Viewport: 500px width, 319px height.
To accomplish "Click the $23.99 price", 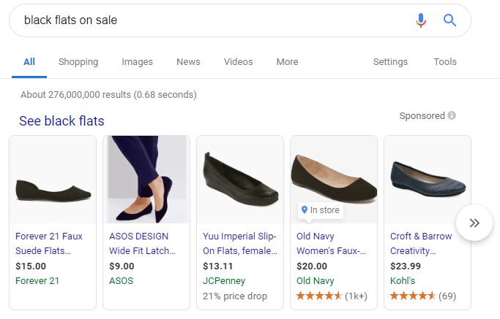I will (406, 266).
